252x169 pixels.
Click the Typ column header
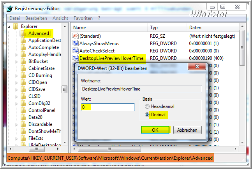click(167, 28)
